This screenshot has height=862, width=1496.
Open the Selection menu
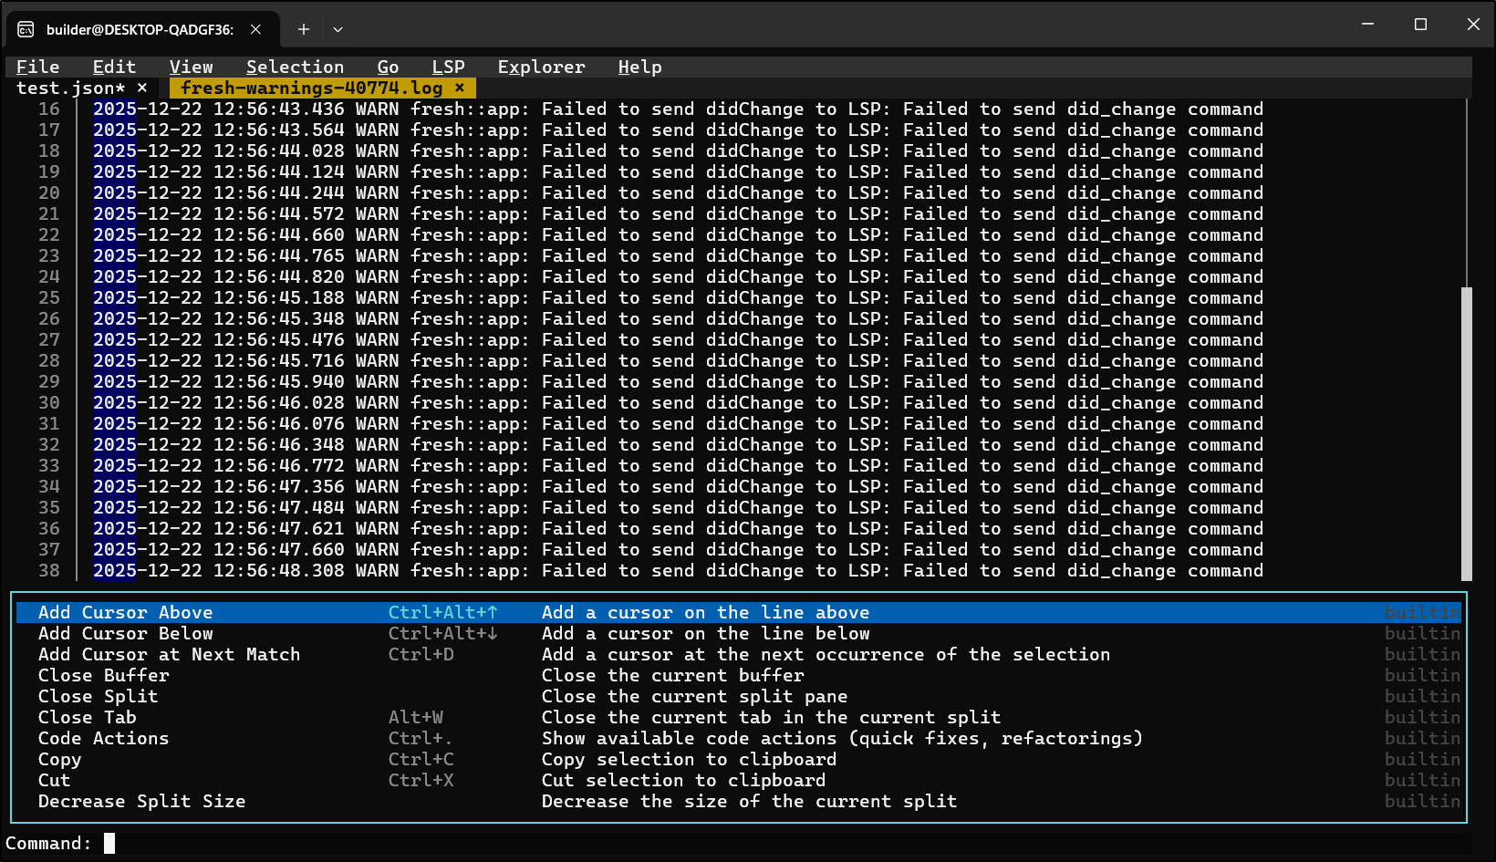click(x=295, y=67)
